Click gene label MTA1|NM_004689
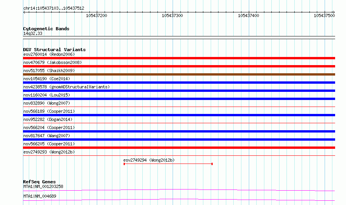The height and width of the screenshot is (205, 346). pos(40,196)
